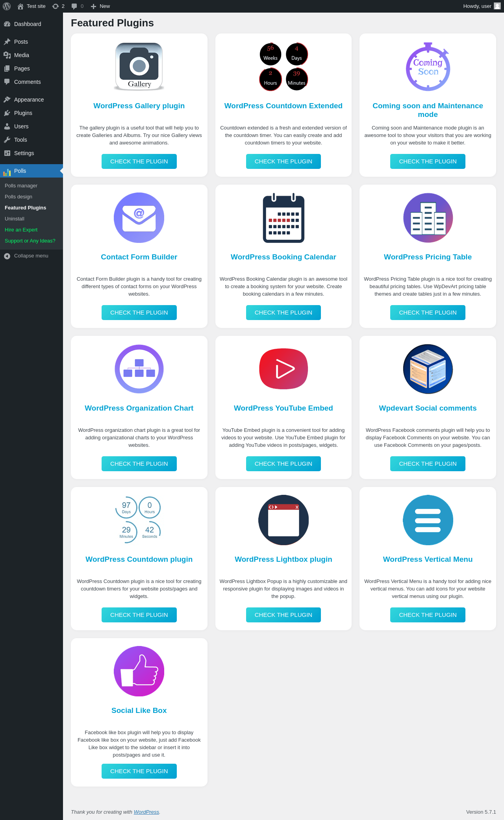The height and width of the screenshot is (820, 504).
Task: Open the comments bubble in admin bar
Action: point(74,6)
